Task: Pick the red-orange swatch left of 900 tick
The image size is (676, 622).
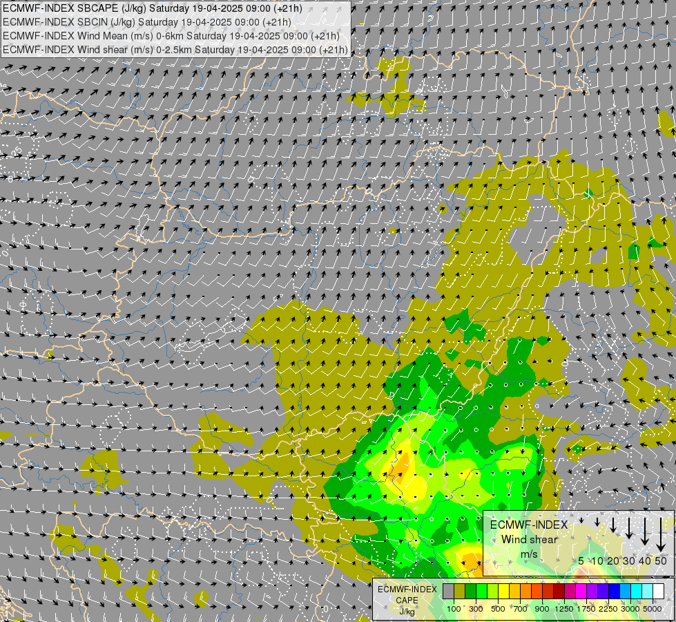Action: 537,592
